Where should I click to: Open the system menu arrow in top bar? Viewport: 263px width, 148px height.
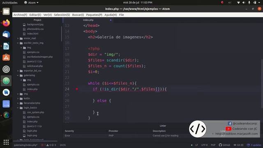259,2
